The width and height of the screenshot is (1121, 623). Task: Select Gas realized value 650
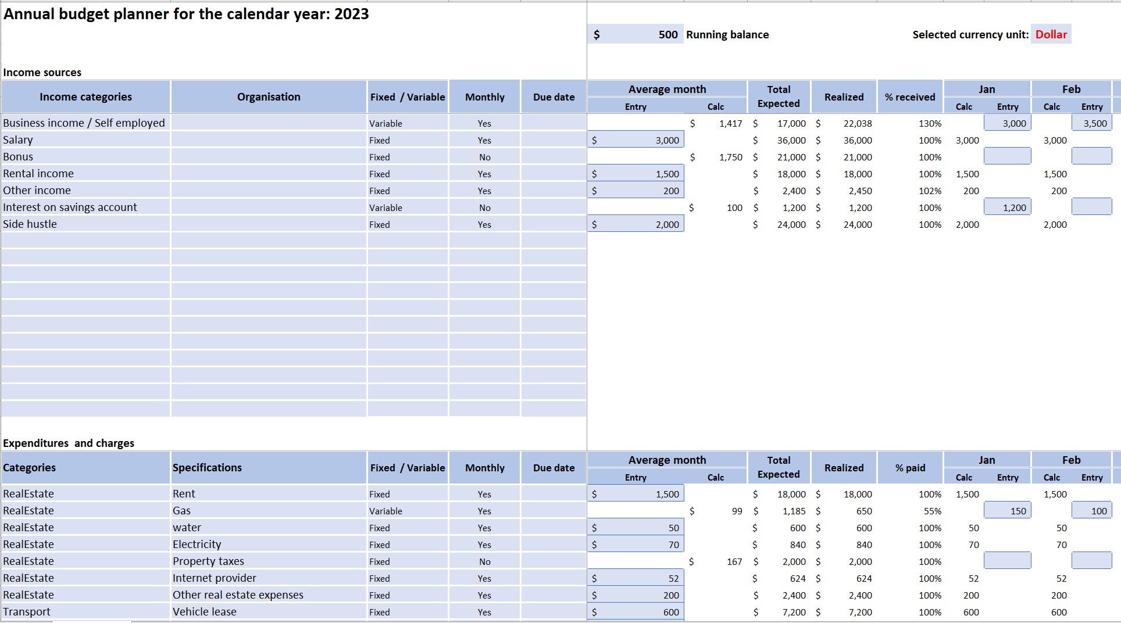pos(844,511)
